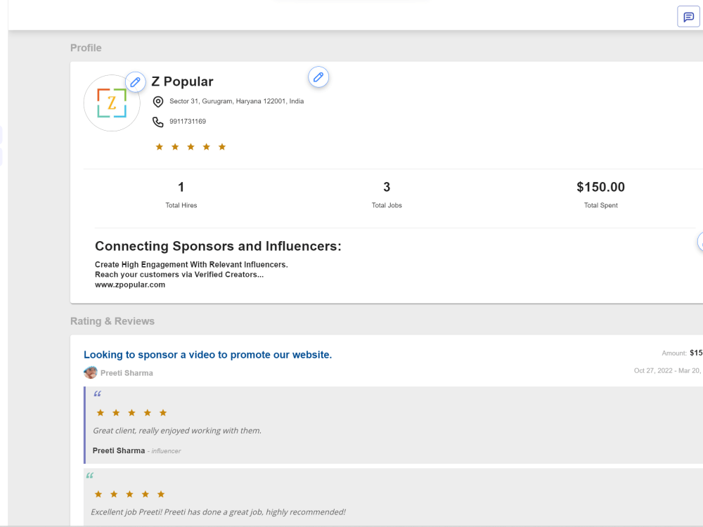Click the $150.00 Total Spent value

point(601,187)
